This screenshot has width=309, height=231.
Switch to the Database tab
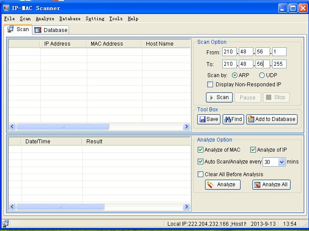[x=51, y=30]
